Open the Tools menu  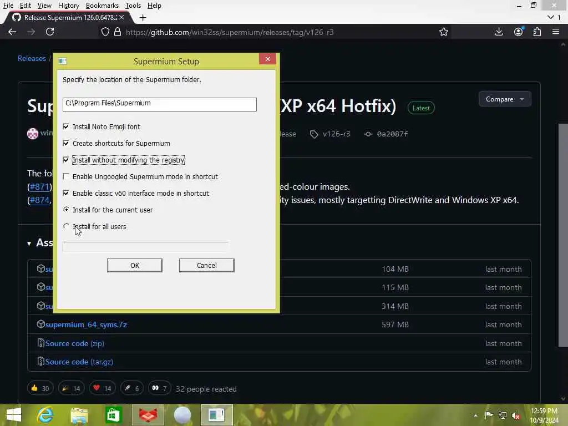tap(133, 6)
